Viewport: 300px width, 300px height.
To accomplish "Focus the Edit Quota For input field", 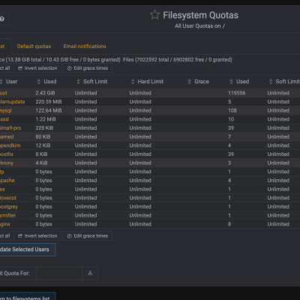I will click(x=59, y=273).
